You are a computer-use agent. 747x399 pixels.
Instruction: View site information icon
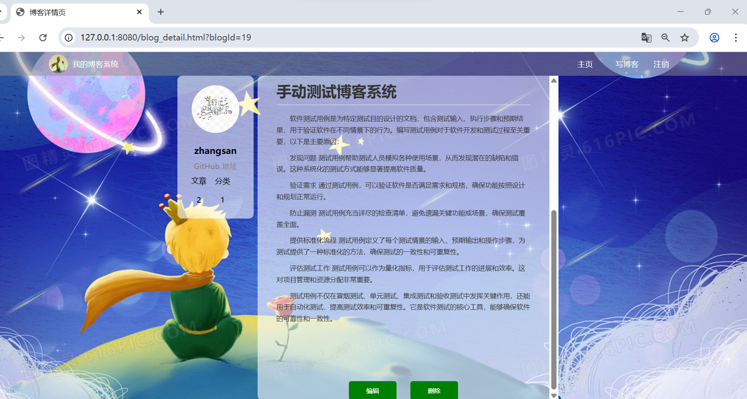click(69, 38)
